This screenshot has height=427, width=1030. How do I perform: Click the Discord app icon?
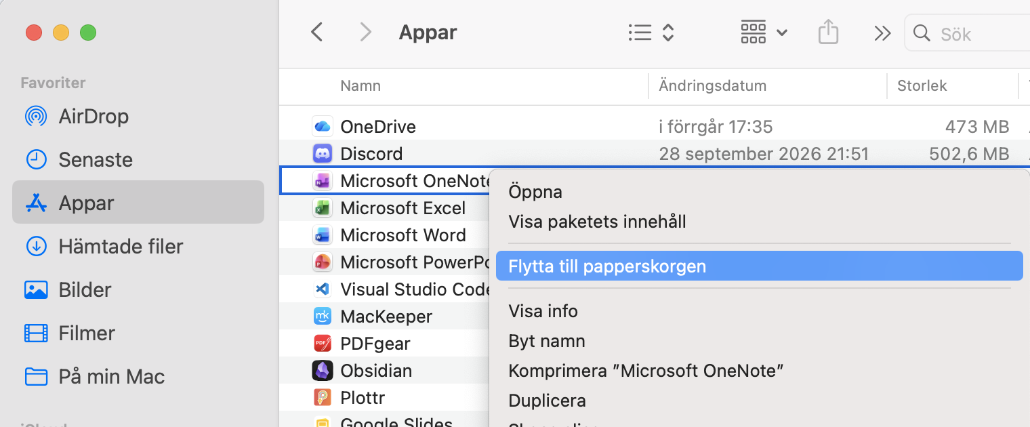pyautogui.click(x=322, y=154)
